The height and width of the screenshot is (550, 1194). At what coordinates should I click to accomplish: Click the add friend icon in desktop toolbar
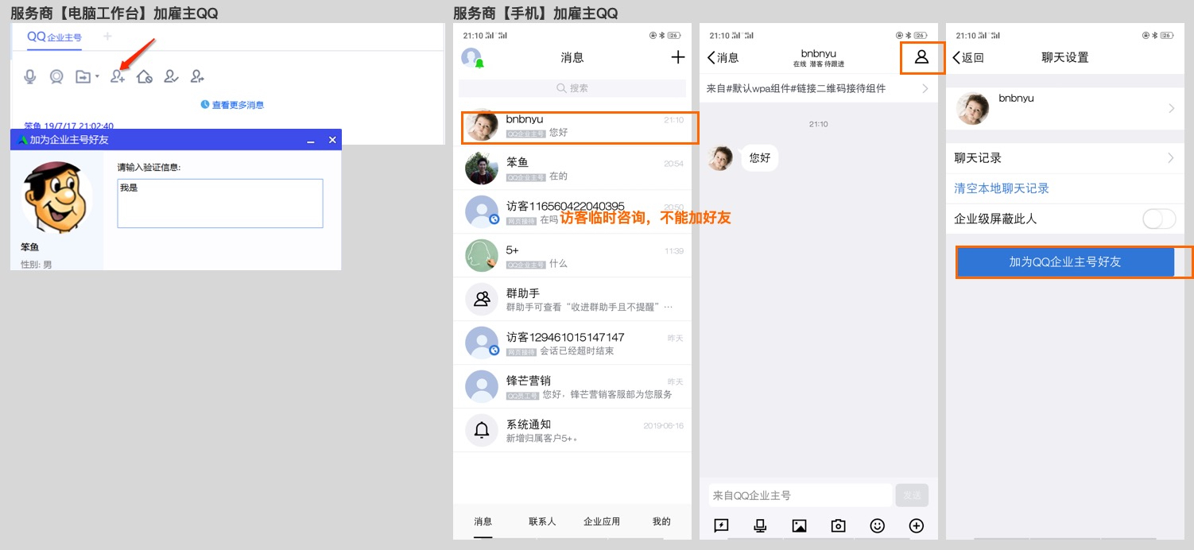[x=118, y=76]
